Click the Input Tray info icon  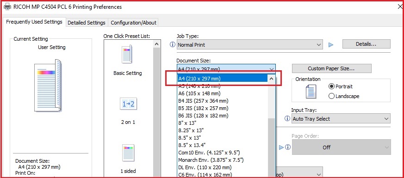(x=287, y=118)
